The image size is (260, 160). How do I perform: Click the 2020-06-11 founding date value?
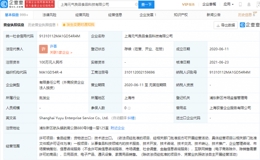[219, 49]
